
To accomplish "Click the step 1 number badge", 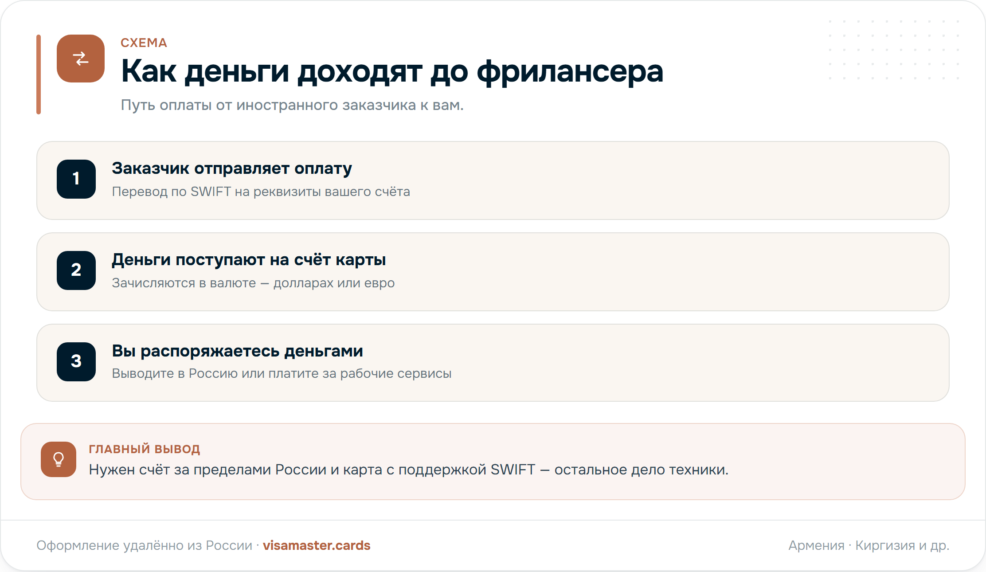I will (x=76, y=179).
